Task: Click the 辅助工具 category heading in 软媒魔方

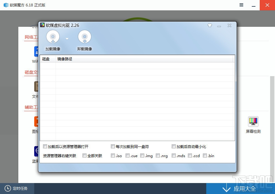Action: (x=31, y=107)
